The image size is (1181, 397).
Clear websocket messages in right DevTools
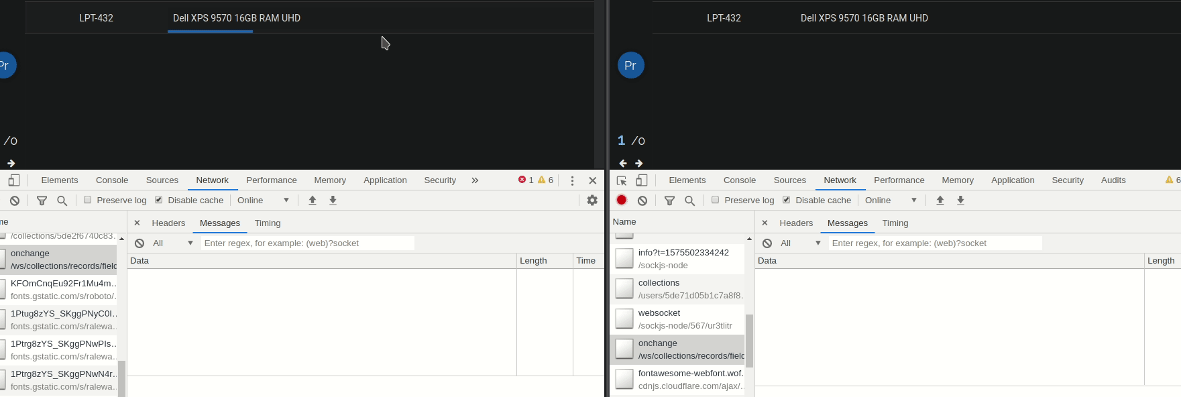[x=767, y=243]
